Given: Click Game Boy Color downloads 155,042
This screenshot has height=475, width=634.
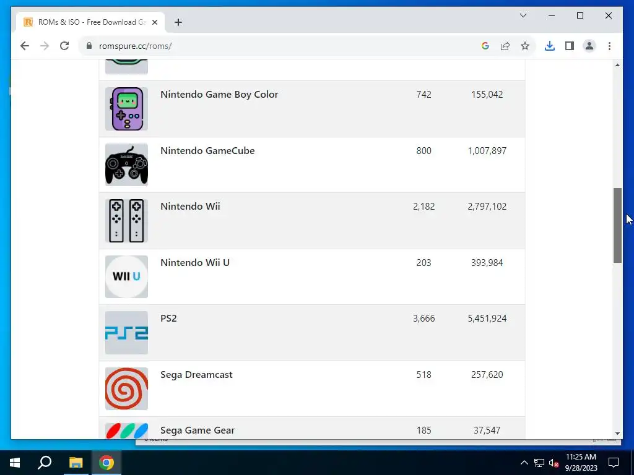Looking at the screenshot, I should click(487, 95).
